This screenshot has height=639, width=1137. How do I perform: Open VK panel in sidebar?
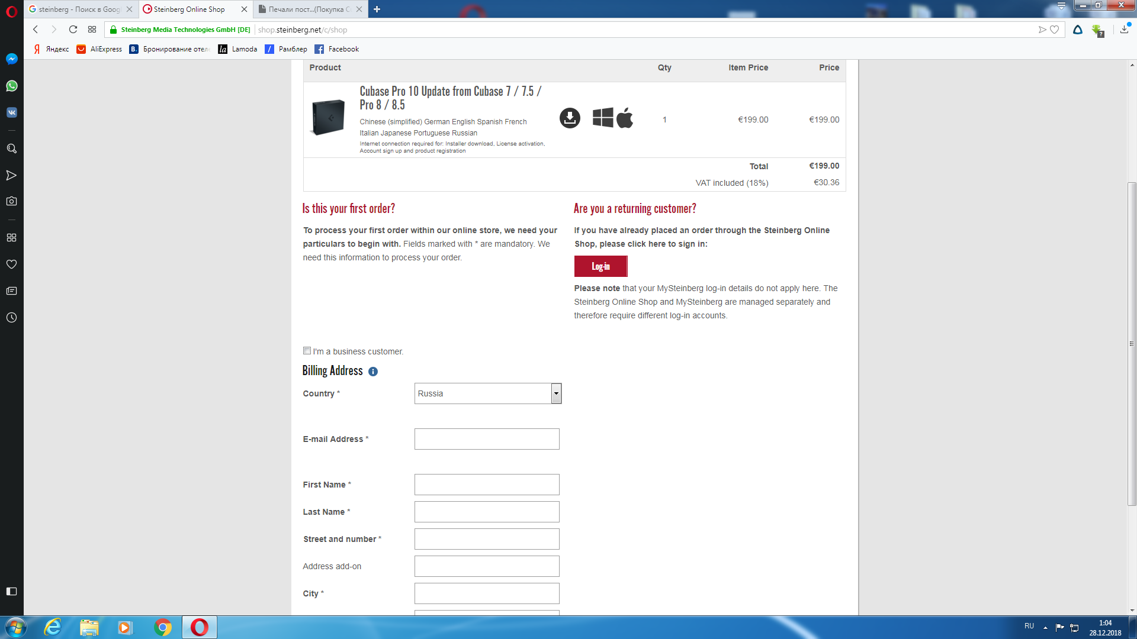[x=11, y=112]
